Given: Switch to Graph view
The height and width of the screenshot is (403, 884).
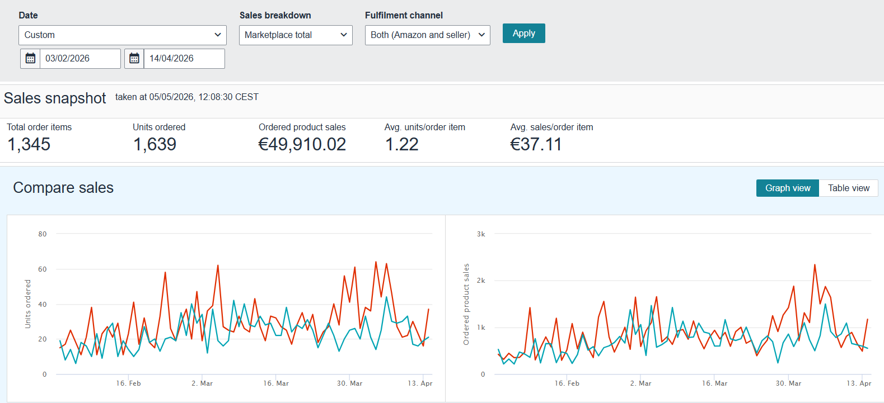Looking at the screenshot, I should 788,188.
